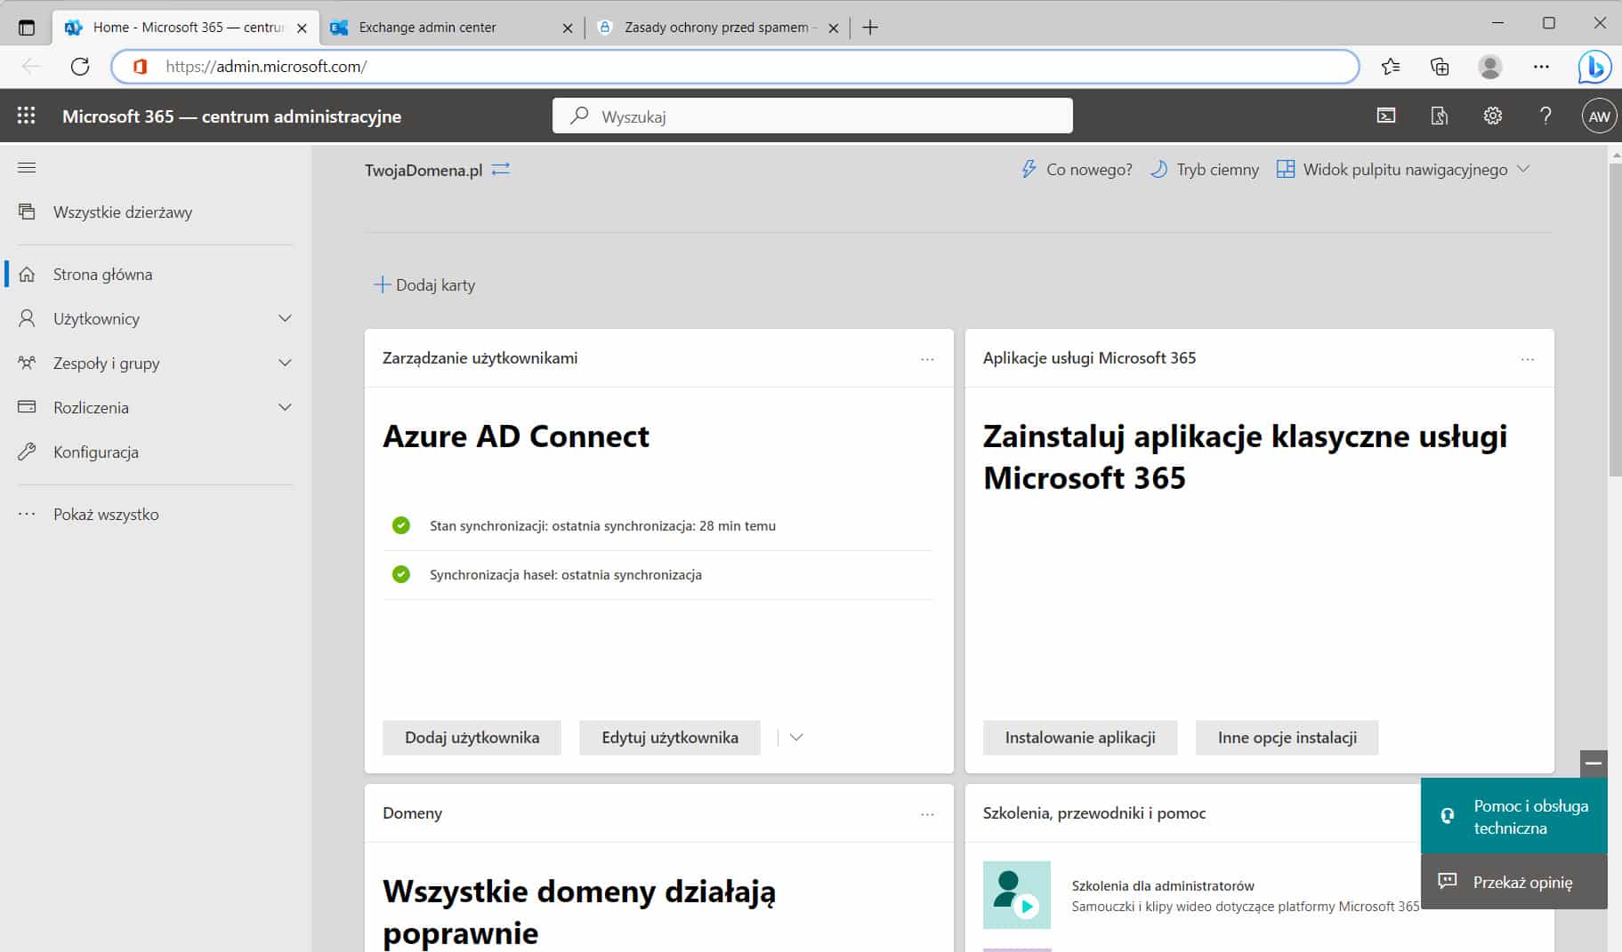Open Stan synchronizacji status row
The width and height of the screenshot is (1622, 952).
658,525
